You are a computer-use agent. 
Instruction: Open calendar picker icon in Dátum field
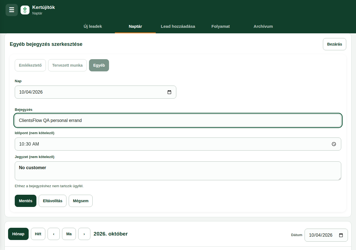tap(341, 235)
